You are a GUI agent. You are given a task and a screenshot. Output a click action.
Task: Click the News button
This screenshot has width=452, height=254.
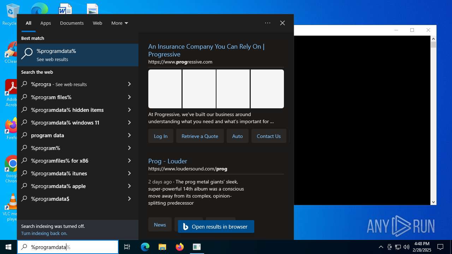coord(160,224)
